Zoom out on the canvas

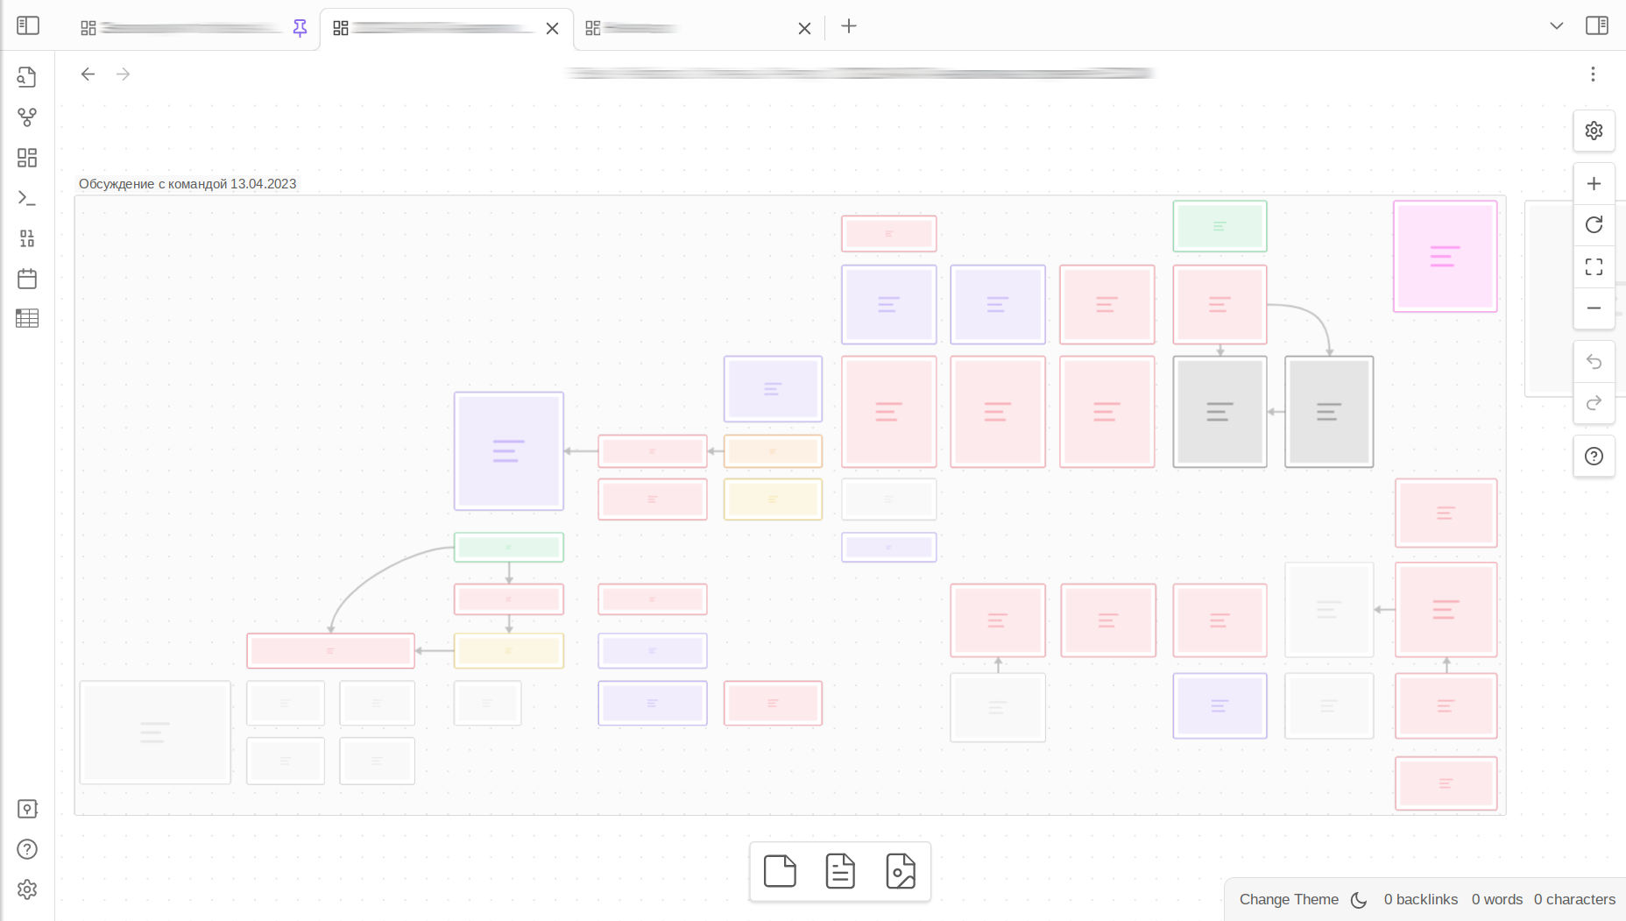(x=1594, y=308)
